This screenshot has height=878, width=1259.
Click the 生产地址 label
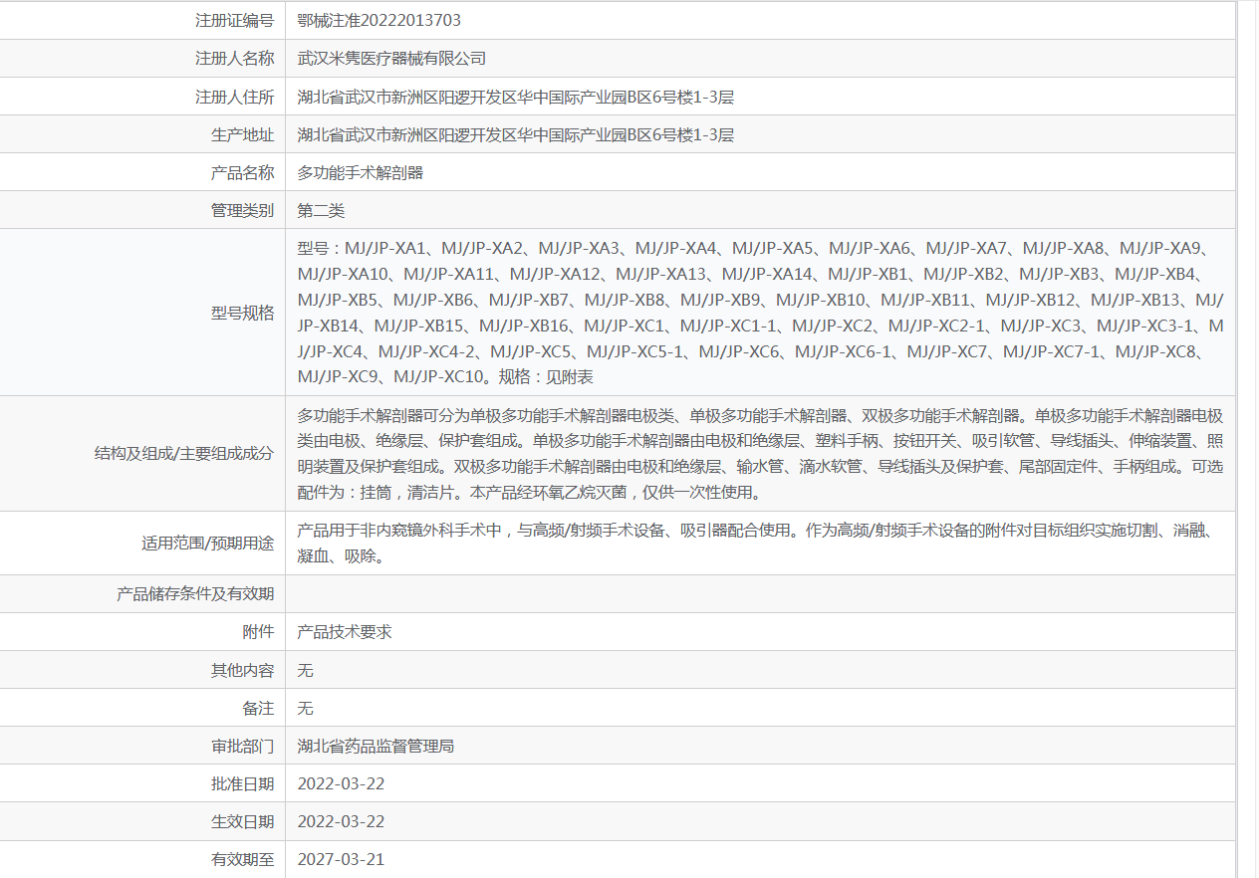[x=242, y=134]
